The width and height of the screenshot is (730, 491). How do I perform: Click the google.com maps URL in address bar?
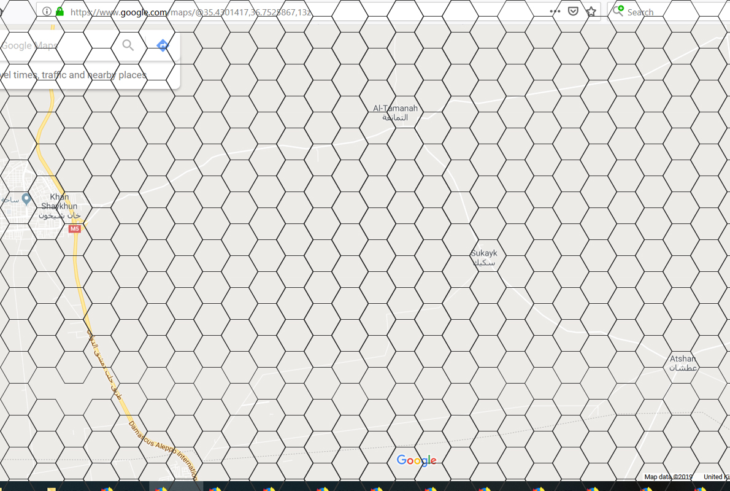tap(190, 12)
